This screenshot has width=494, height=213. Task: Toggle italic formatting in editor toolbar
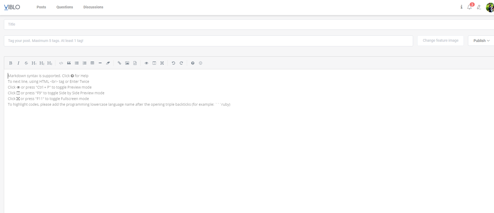pos(18,63)
